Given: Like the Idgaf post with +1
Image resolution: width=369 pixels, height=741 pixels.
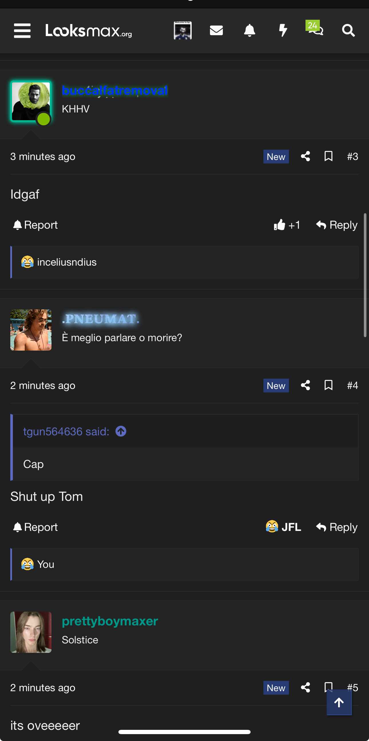Looking at the screenshot, I should click(x=287, y=225).
